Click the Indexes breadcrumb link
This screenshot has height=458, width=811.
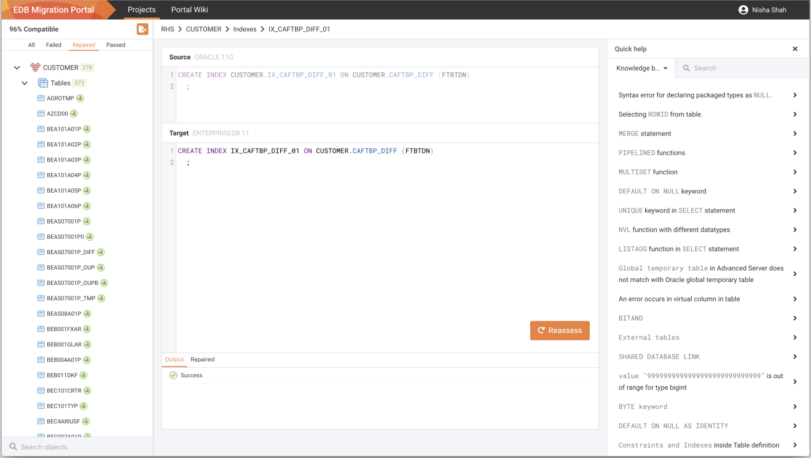(x=245, y=29)
